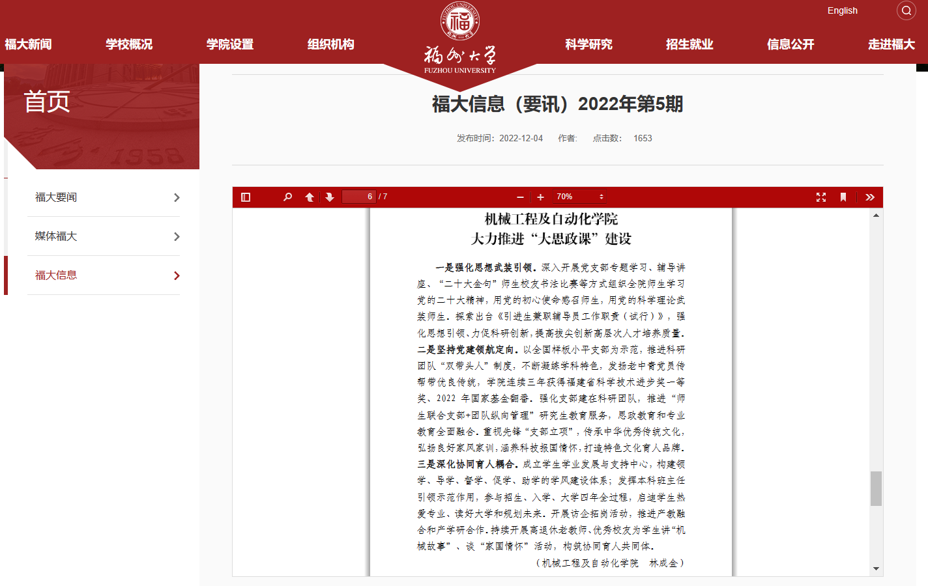Open the PDF tools double-arrow menu

click(870, 197)
